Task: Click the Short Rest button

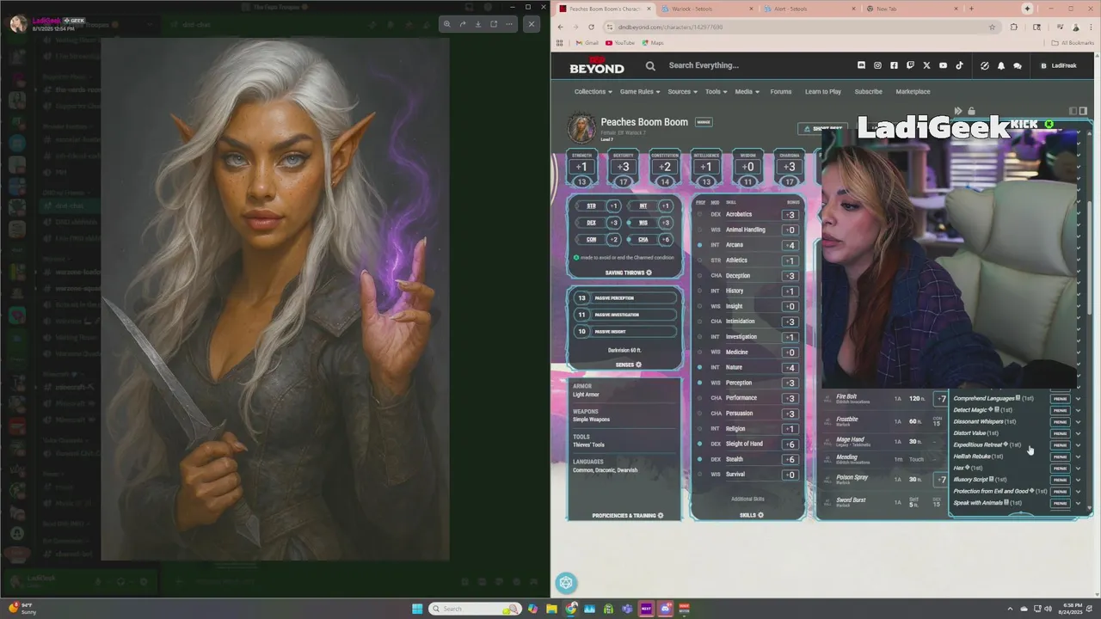Action: [x=823, y=128]
